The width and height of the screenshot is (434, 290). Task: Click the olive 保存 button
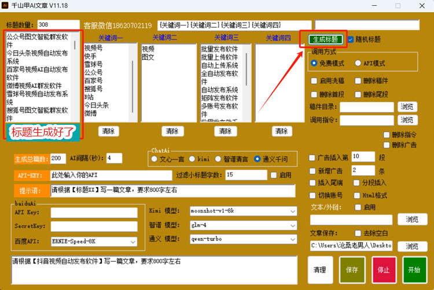[352, 270]
